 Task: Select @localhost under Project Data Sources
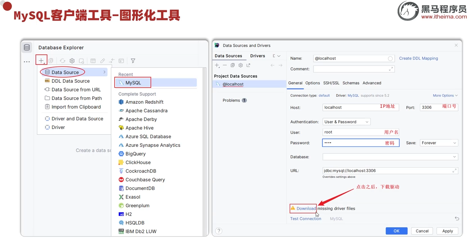[249, 84]
